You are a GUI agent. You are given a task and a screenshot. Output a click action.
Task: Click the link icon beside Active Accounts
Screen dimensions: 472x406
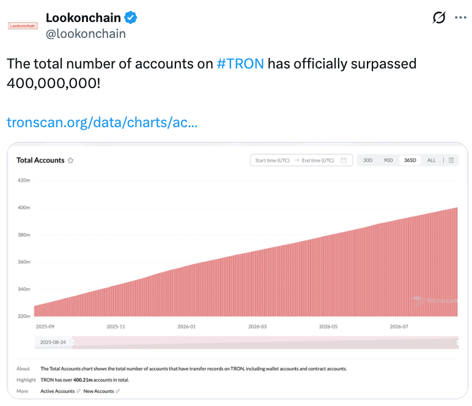79,391
